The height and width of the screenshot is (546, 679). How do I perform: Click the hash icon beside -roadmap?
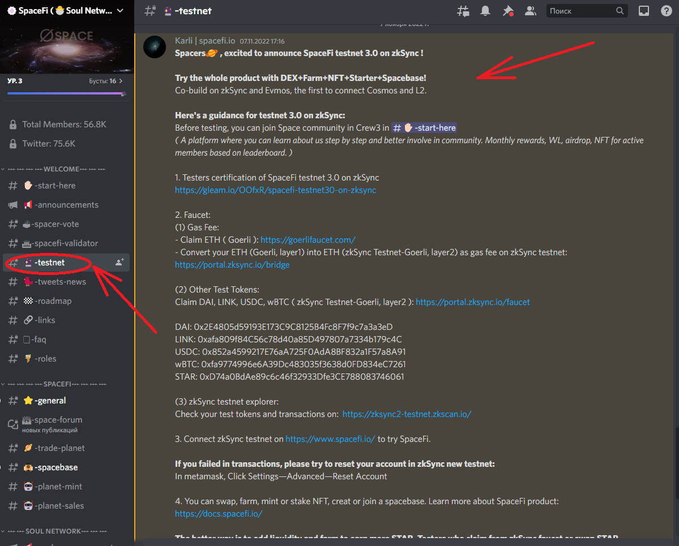[13, 301]
